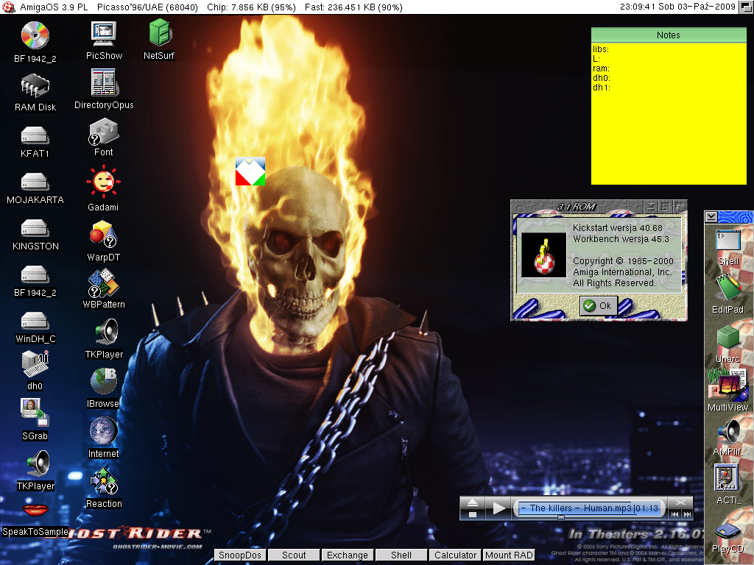
Task: Click the SnoopDos button in the bottom bar
Action: coord(240,555)
